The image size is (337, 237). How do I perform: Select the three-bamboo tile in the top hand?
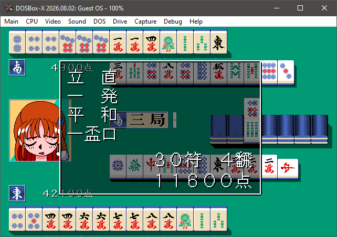[x=202, y=42]
